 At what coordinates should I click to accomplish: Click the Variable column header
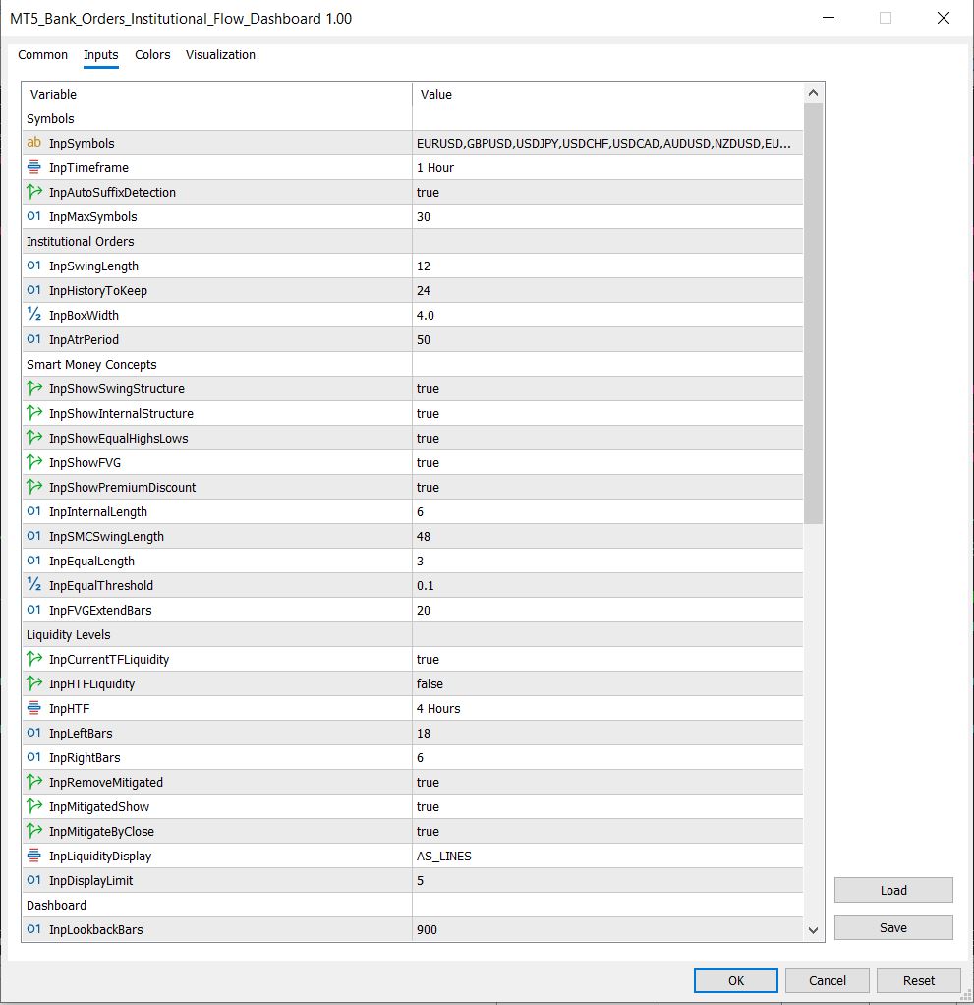[217, 94]
